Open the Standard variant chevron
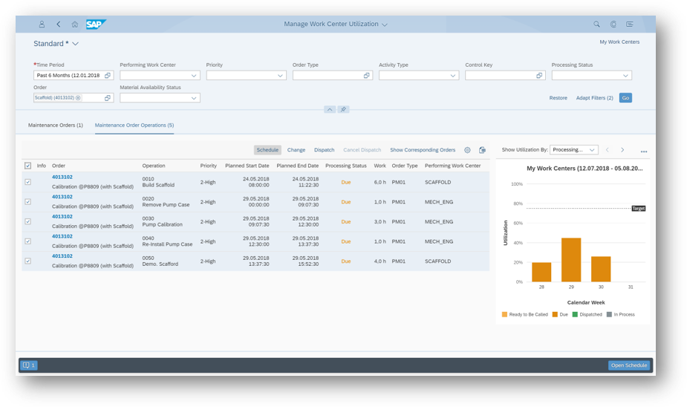 [x=75, y=44]
